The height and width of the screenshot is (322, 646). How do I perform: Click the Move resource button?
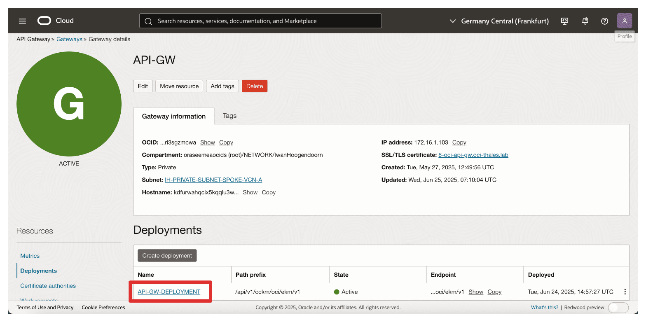tap(179, 86)
